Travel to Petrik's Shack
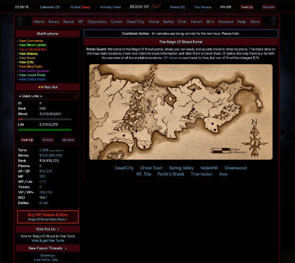Screen dimensions: 295x263 [171, 174]
